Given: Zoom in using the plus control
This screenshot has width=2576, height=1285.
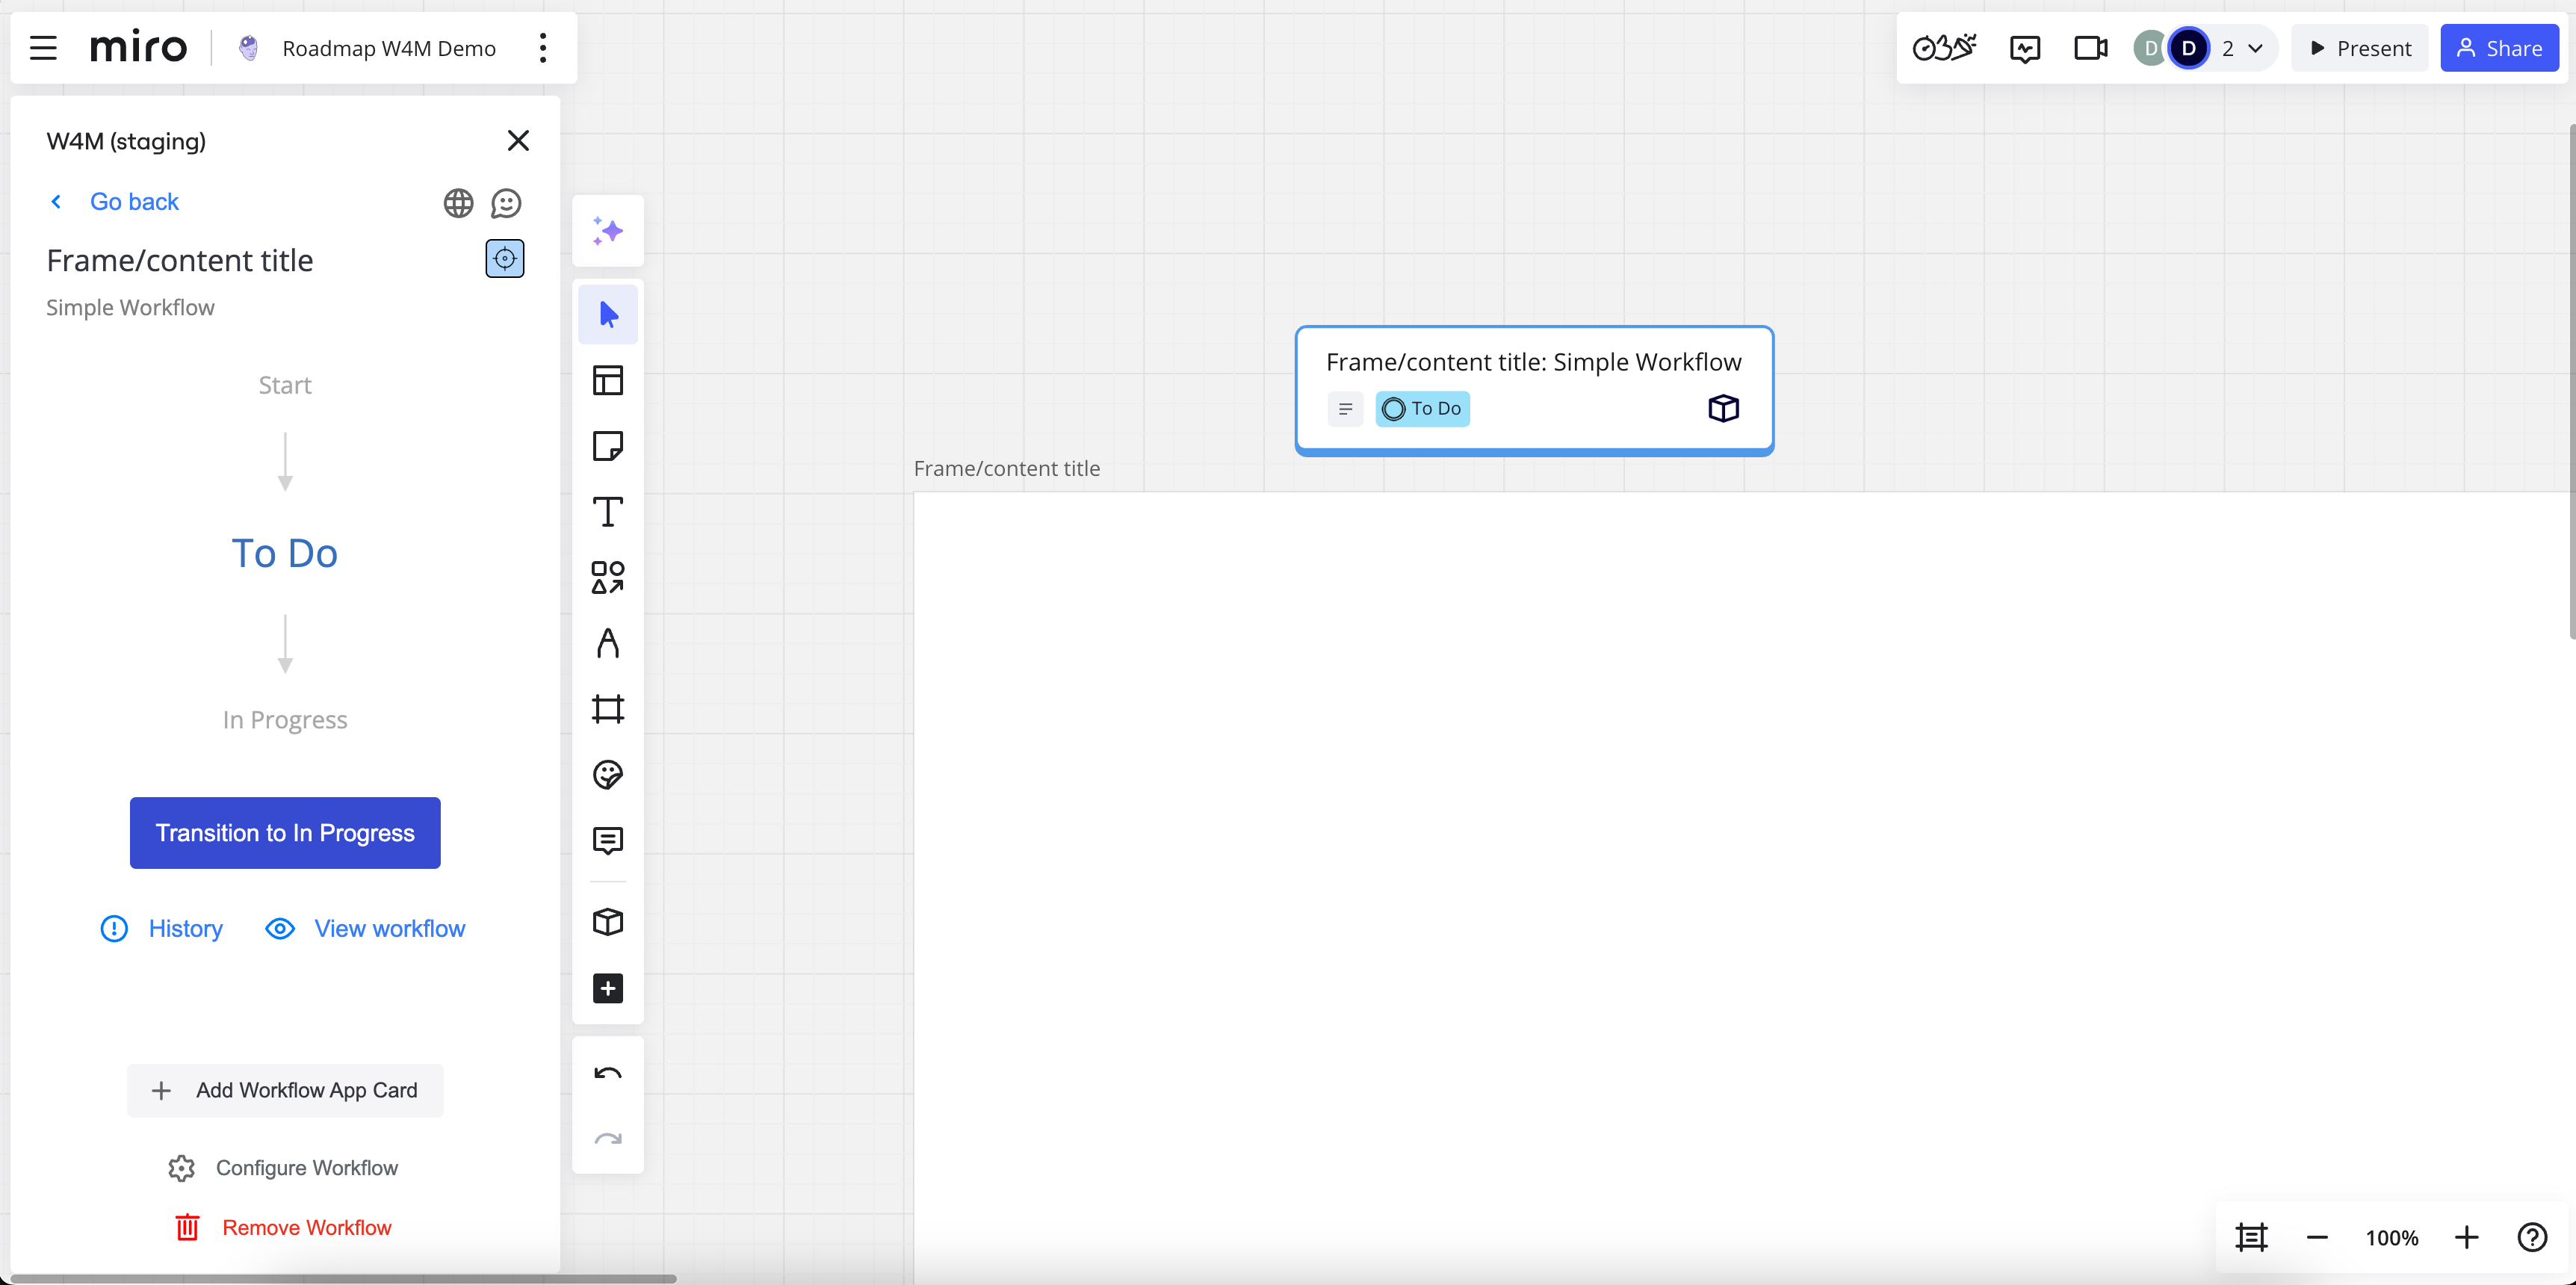Looking at the screenshot, I should point(2466,1237).
